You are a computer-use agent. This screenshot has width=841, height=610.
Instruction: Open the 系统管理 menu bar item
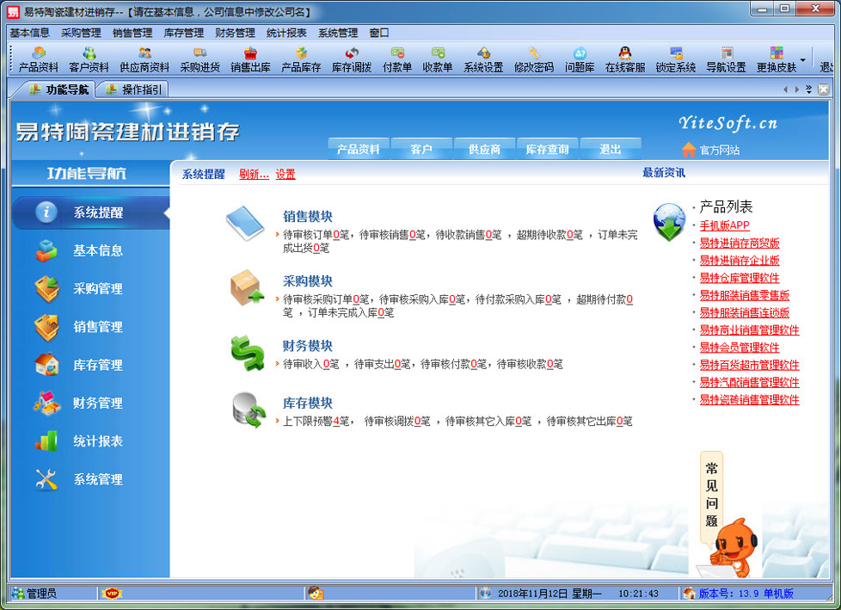pyautogui.click(x=338, y=33)
